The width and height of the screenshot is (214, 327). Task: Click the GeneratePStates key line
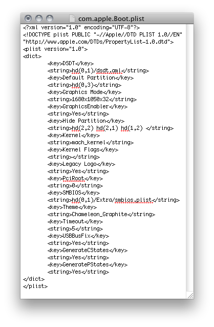pos(88,265)
